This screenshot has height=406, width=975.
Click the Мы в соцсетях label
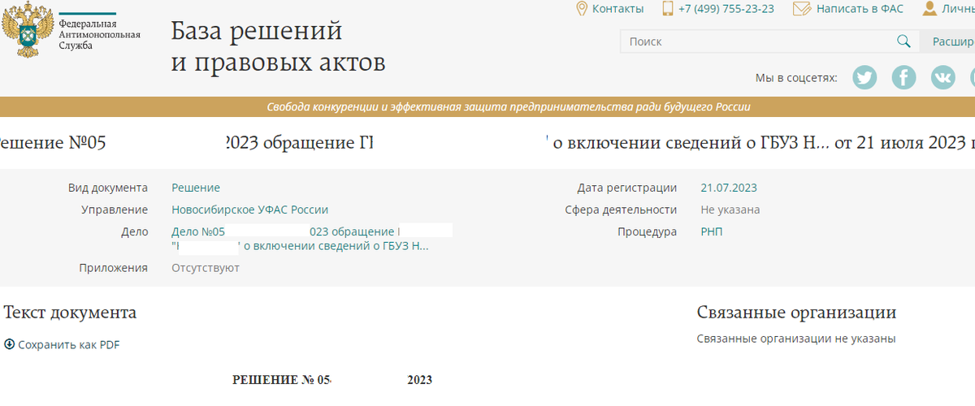pyautogui.click(x=796, y=78)
